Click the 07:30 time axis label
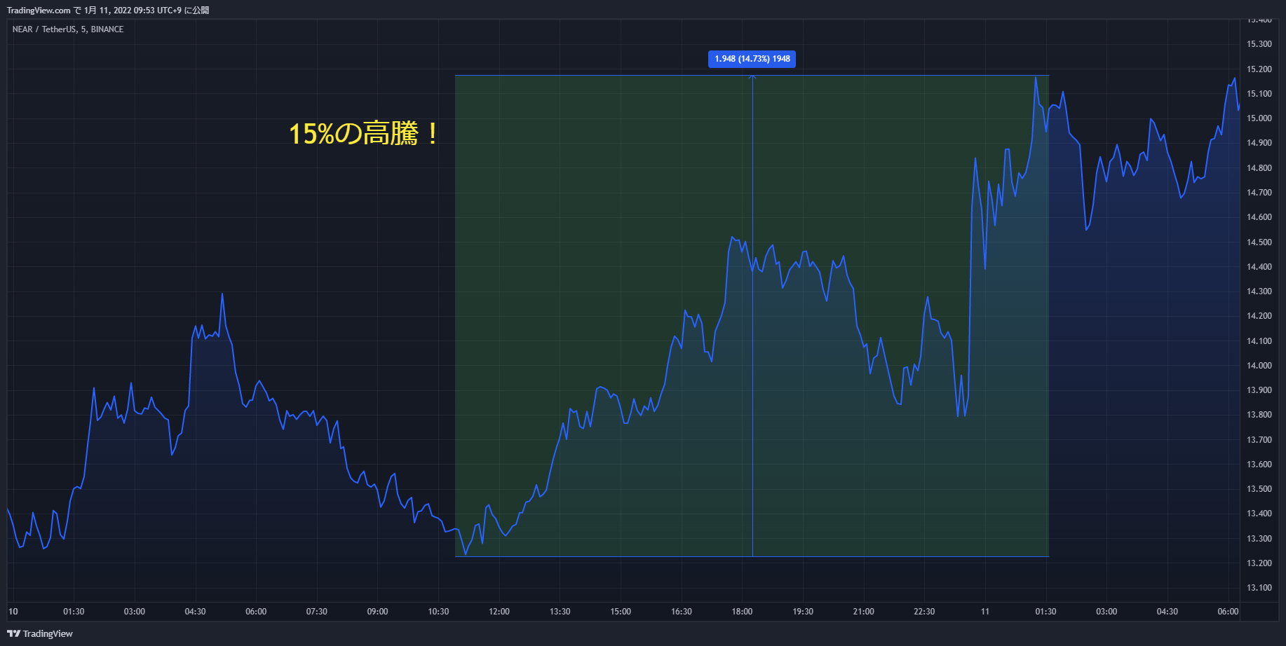 click(x=317, y=612)
